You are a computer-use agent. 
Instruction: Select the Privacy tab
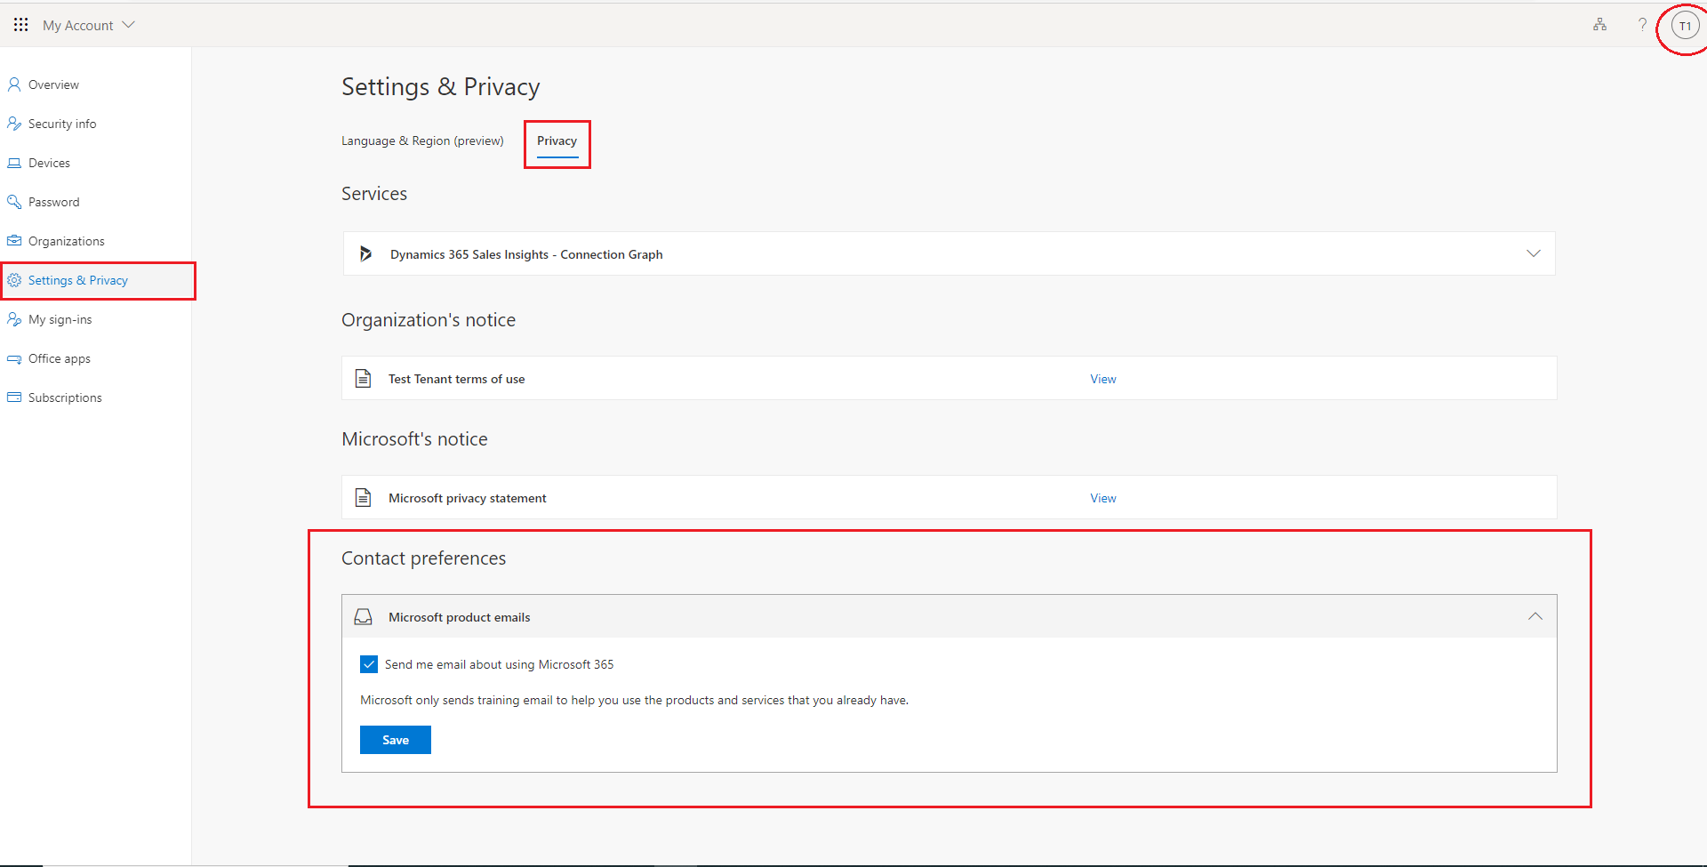point(557,140)
